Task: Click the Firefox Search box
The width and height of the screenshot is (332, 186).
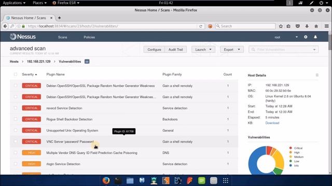Action: click(x=245, y=26)
